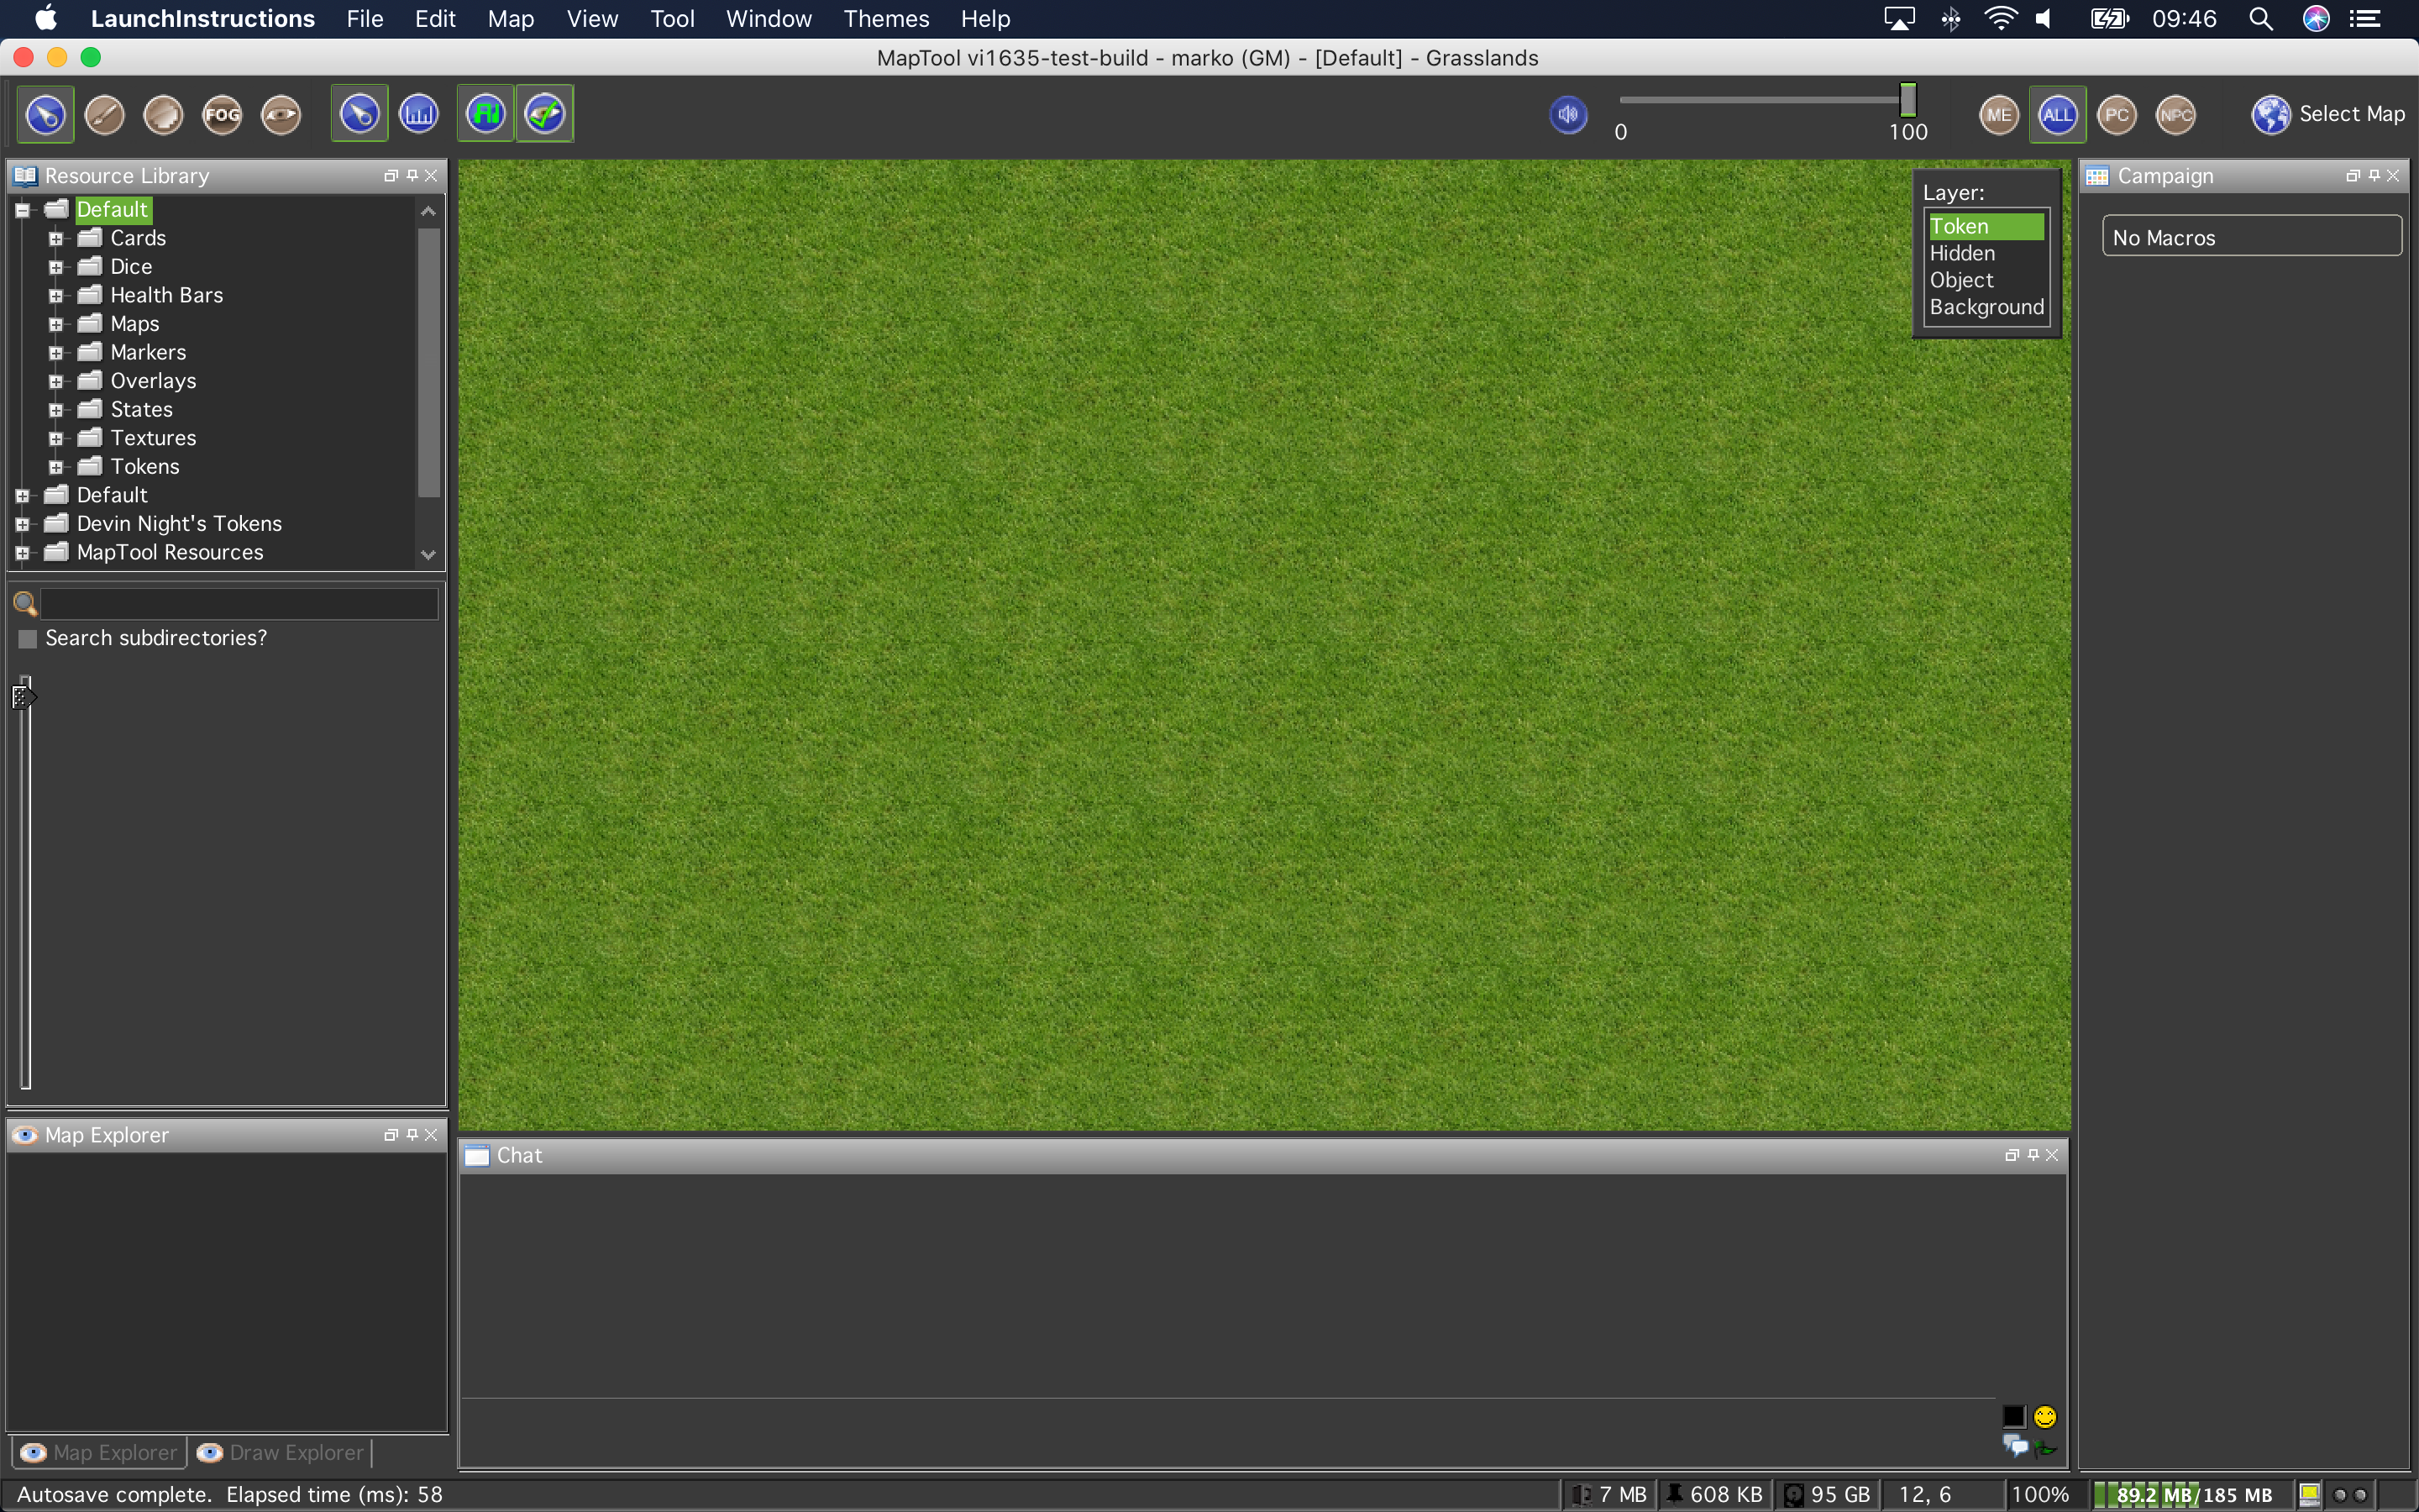Open the FOG tools
2419x1512 pixels.
click(x=222, y=114)
